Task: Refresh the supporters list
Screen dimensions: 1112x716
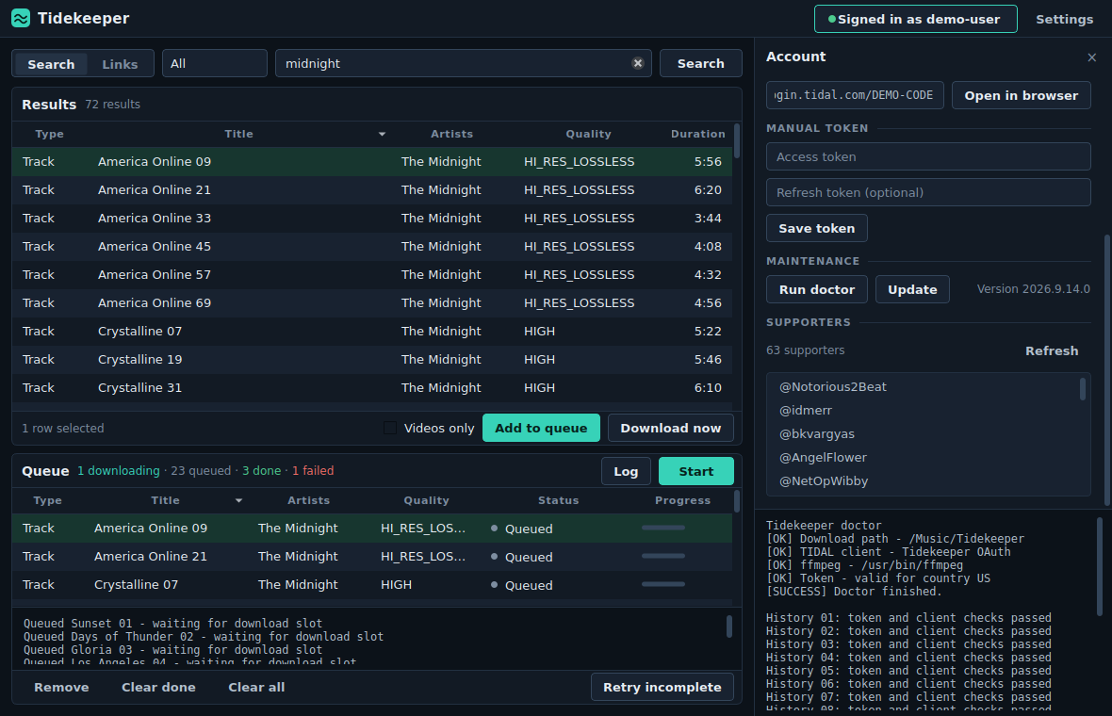Action: click(1051, 350)
